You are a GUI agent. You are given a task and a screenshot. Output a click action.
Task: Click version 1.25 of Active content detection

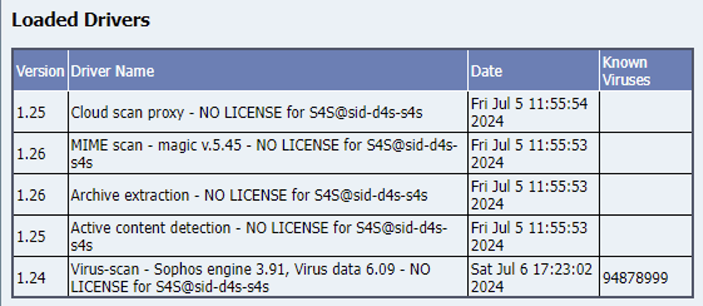(x=31, y=236)
